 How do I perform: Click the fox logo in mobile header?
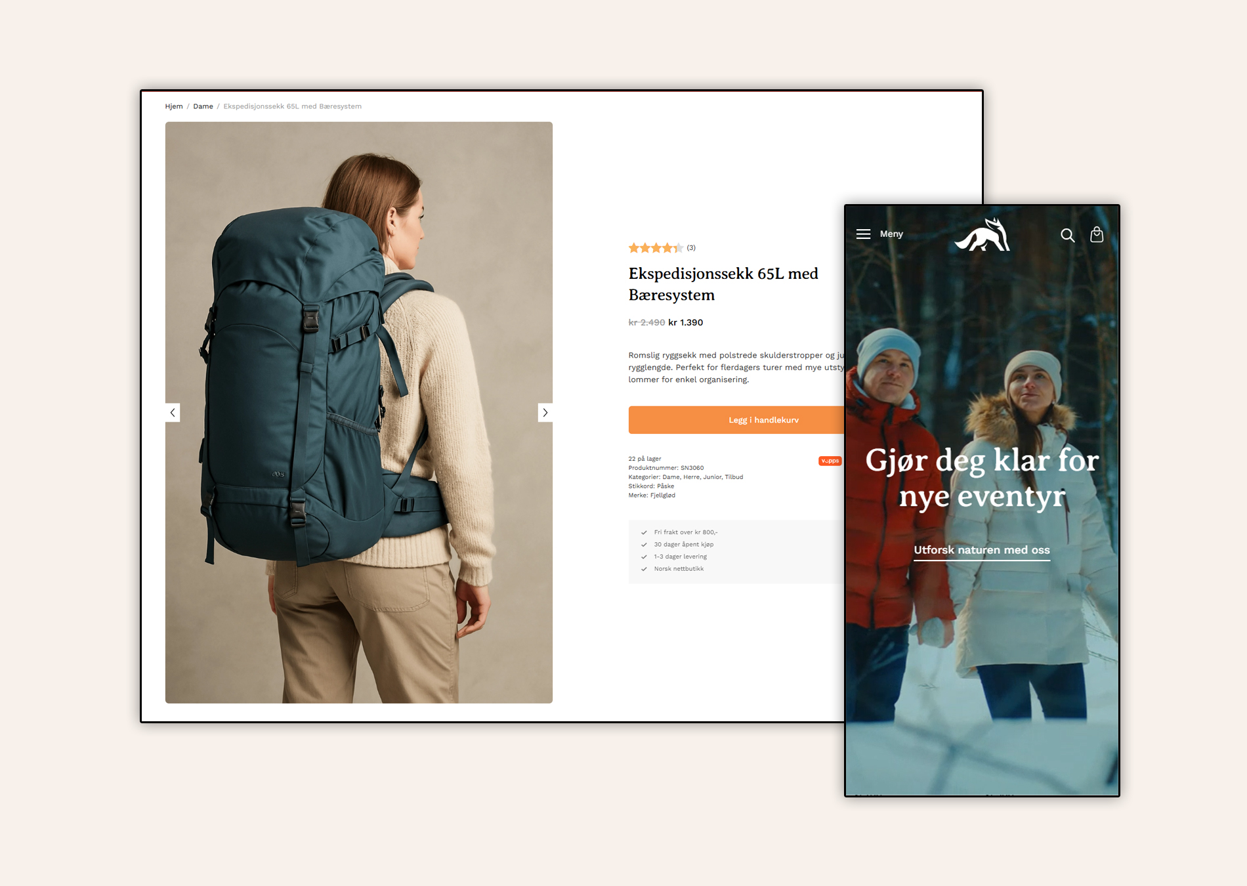coord(982,234)
